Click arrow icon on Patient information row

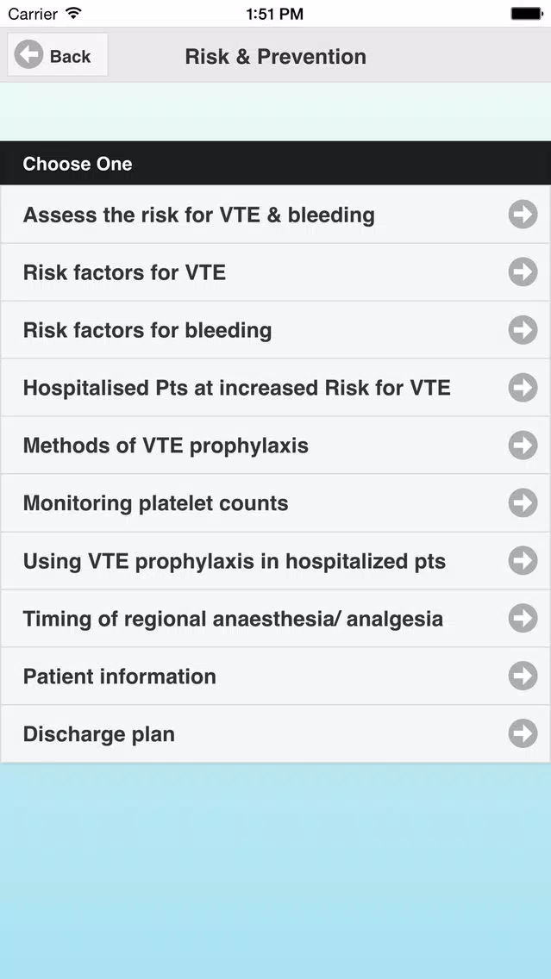[523, 676]
